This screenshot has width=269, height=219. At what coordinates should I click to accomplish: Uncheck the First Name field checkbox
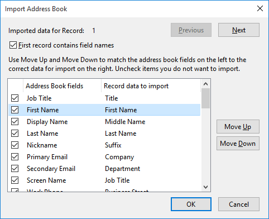pyautogui.click(x=15, y=110)
